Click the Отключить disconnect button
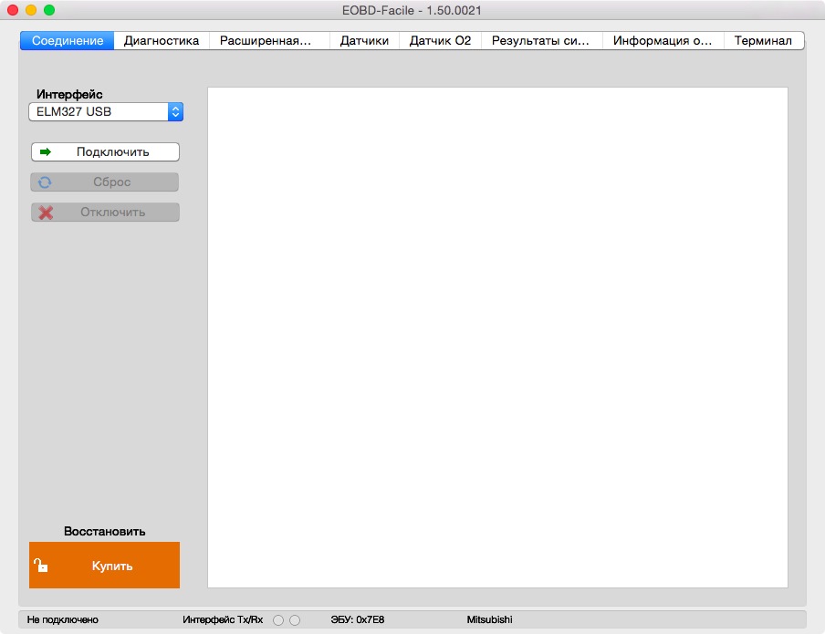The image size is (825, 634). point(105,212)
